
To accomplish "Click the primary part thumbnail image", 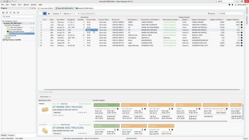I will (x=45, y=110).
